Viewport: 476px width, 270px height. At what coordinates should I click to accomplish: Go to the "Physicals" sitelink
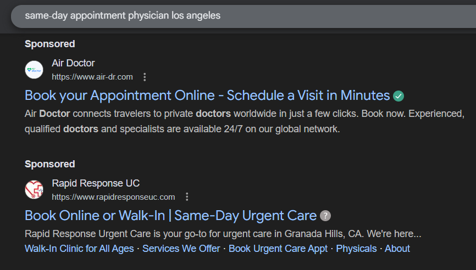356,249
